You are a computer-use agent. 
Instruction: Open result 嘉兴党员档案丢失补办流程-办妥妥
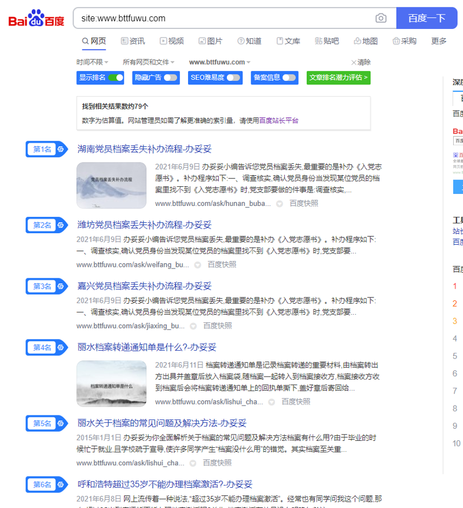(145, 286)
